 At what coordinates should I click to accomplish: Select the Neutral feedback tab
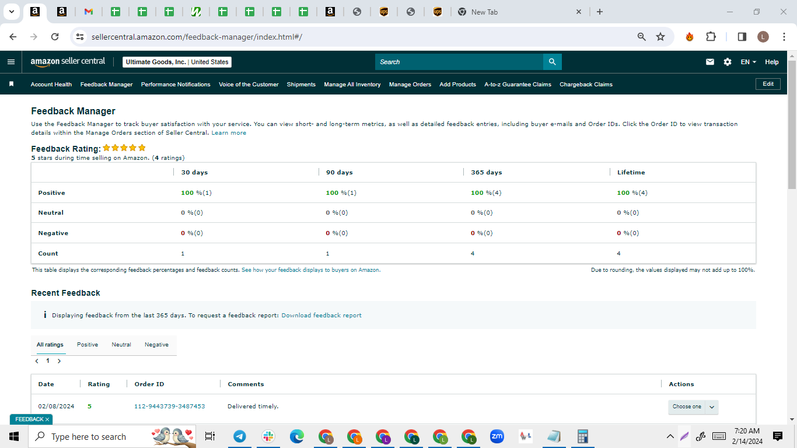(x=121, y=345)
